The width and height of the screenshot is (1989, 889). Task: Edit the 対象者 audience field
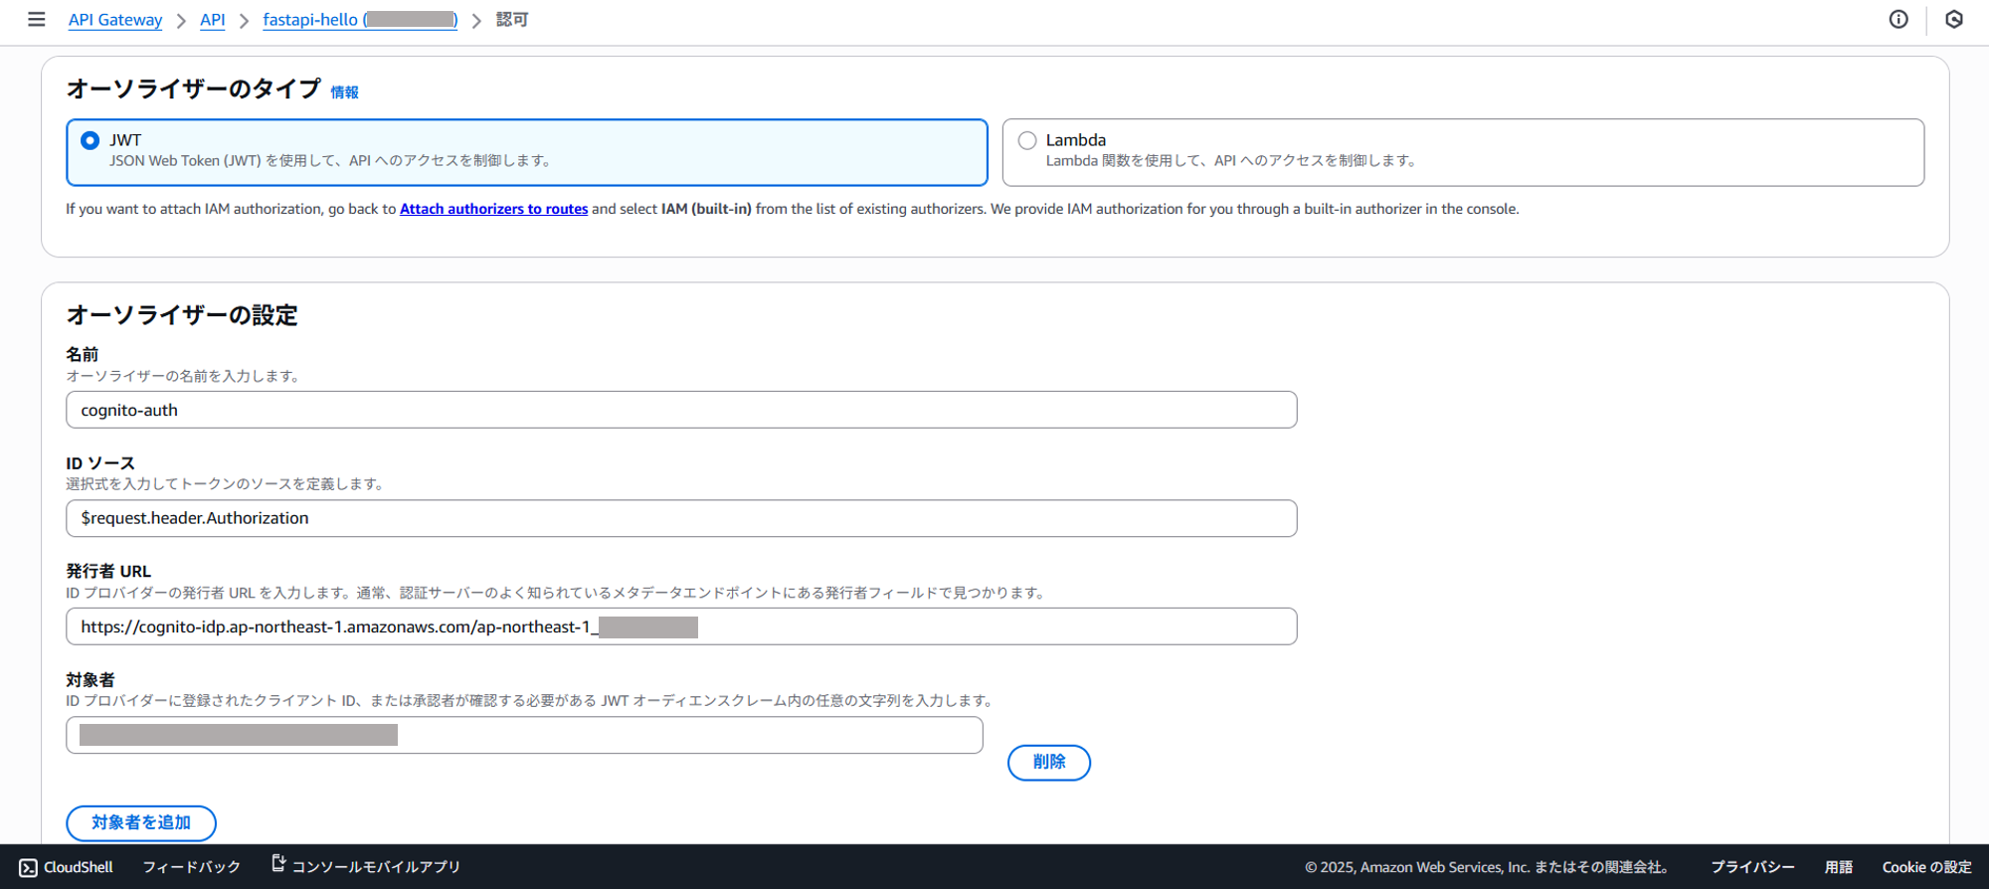pos(524,735)
